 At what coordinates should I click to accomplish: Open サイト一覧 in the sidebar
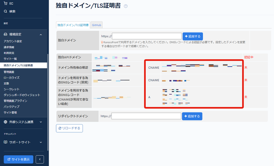11,59
